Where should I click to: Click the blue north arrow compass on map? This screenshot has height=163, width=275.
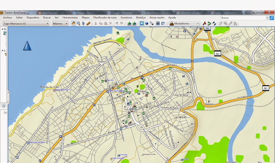(x=27, y=46)
